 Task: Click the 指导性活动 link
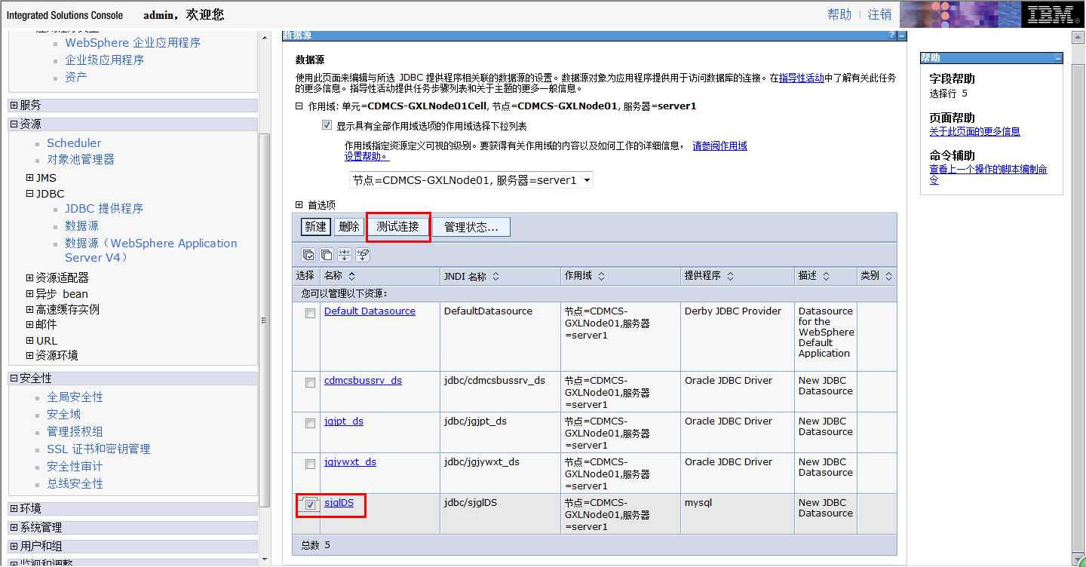click(802, 78)
